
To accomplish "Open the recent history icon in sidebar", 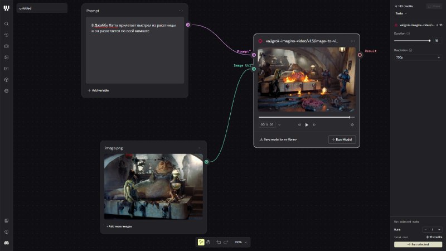I will pyautogui.click(x=6, y=35).
